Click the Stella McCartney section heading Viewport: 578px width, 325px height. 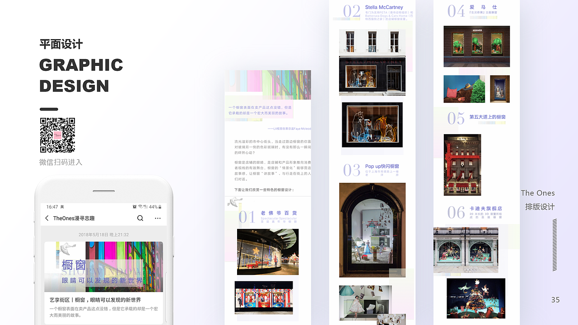point(384,7)
